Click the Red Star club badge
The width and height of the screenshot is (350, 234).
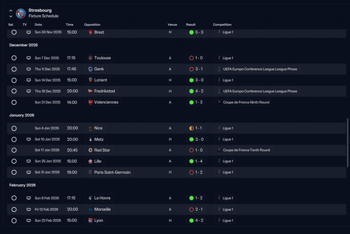(x=91, y=150)
